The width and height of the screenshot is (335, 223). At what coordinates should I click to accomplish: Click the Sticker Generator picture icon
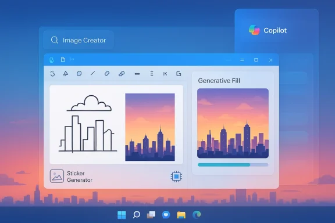tap(57, 176)
